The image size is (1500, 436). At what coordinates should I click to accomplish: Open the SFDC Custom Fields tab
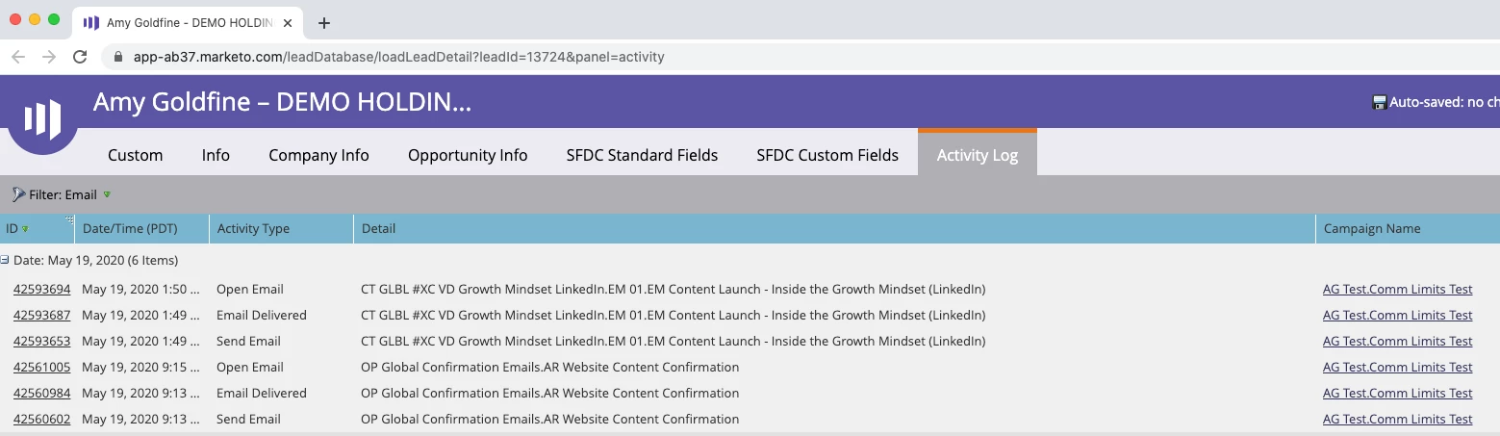827,155
